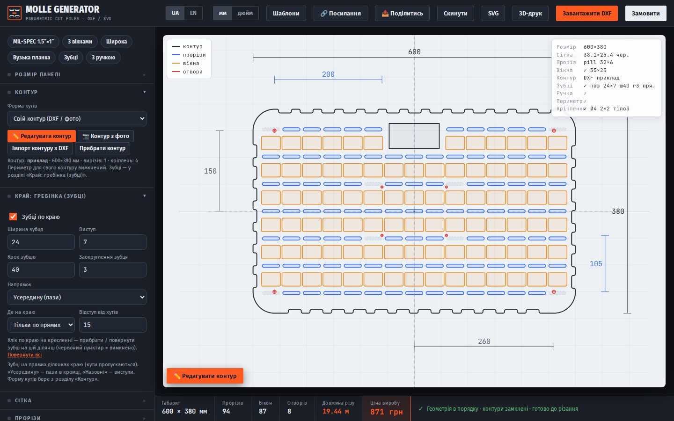
Task: Apply the MIL-SPEC 1.5"×1" preset
Action: pos(33,42)
